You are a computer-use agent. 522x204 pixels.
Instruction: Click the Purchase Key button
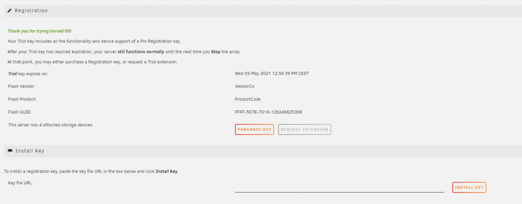pyautogui.click(x=254, y=130)
